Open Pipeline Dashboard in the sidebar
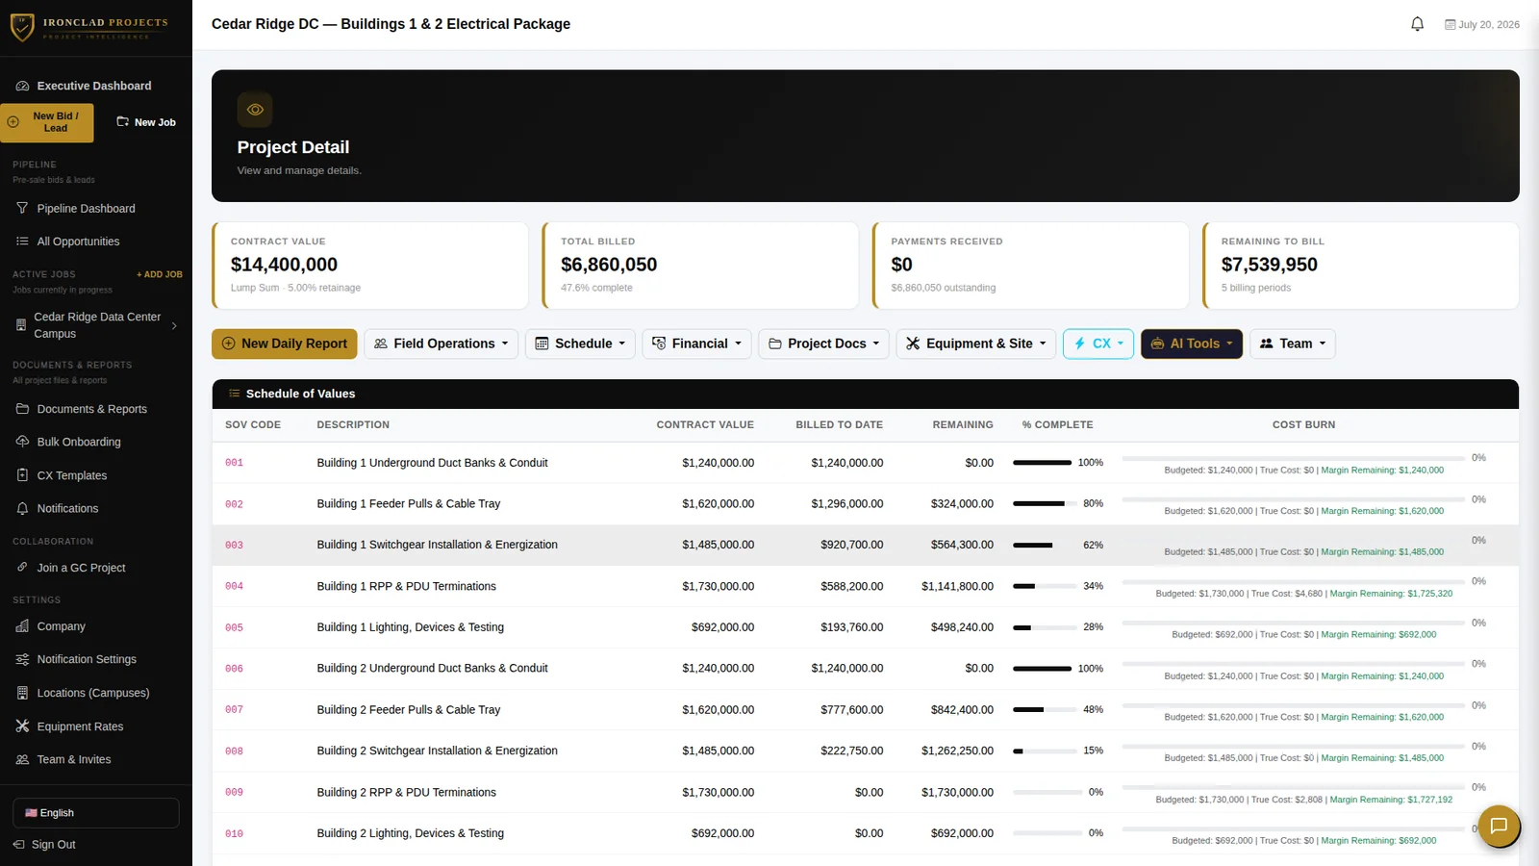Viewport: 1539px width, 866px height. [x=86, y=208]
